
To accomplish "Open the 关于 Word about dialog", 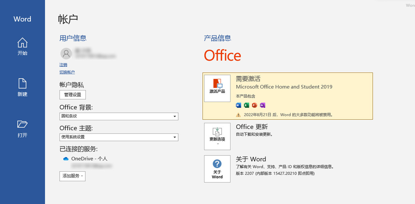I will (x=217, y=169).
